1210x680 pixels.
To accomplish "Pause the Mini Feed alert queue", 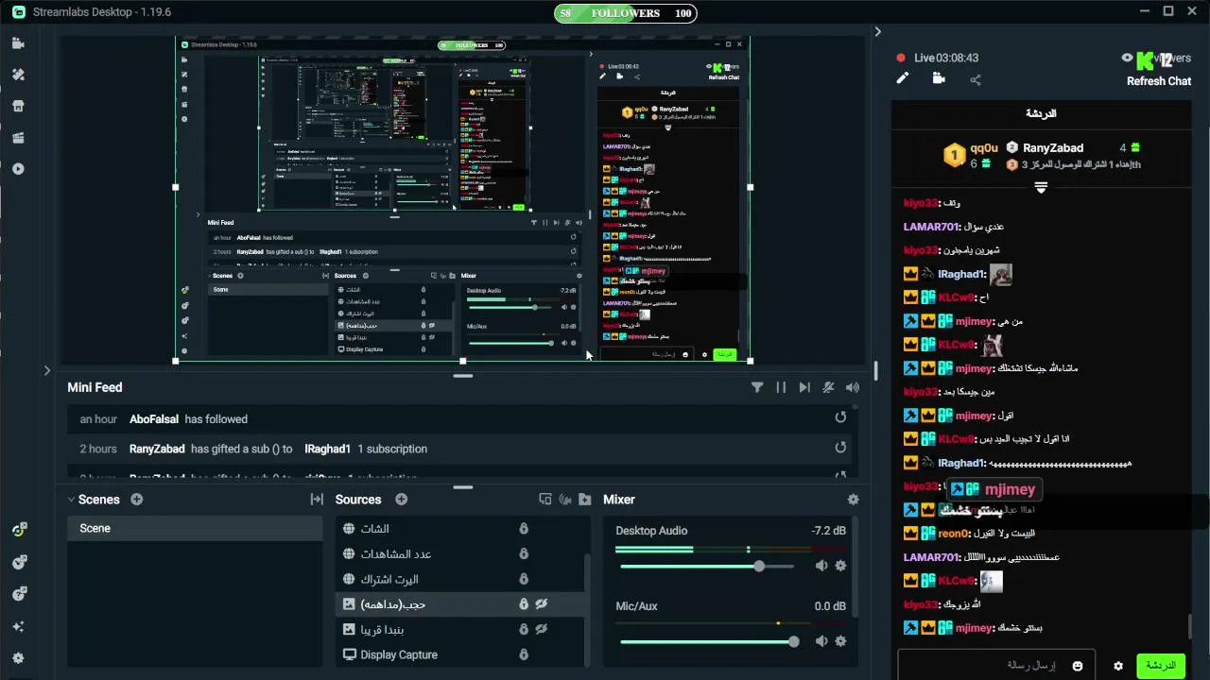I will [781, 387].
